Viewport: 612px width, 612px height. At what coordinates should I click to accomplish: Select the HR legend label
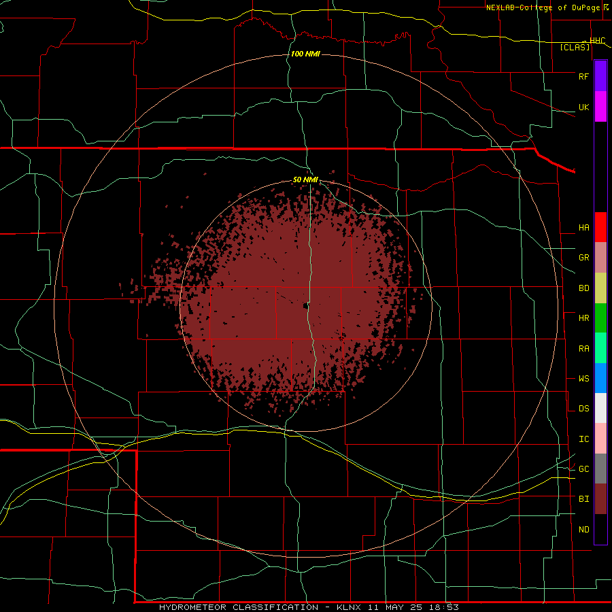(583, 318)
